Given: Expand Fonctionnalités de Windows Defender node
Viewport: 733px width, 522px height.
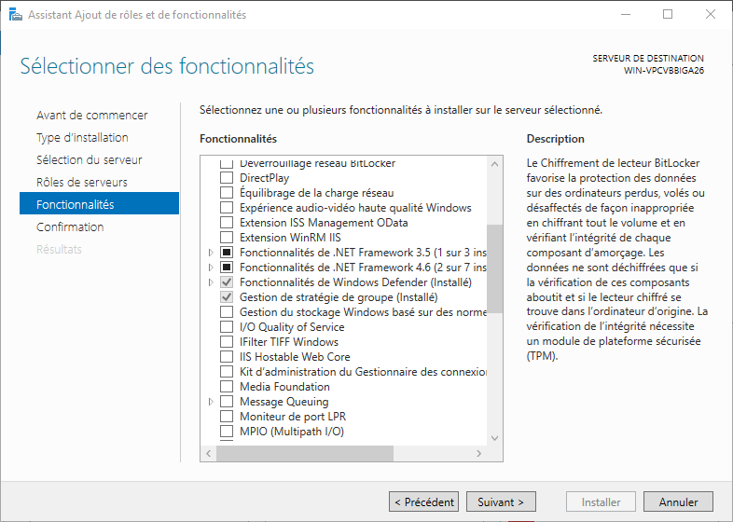Looking at the screenshot, I should coord(211,282).
